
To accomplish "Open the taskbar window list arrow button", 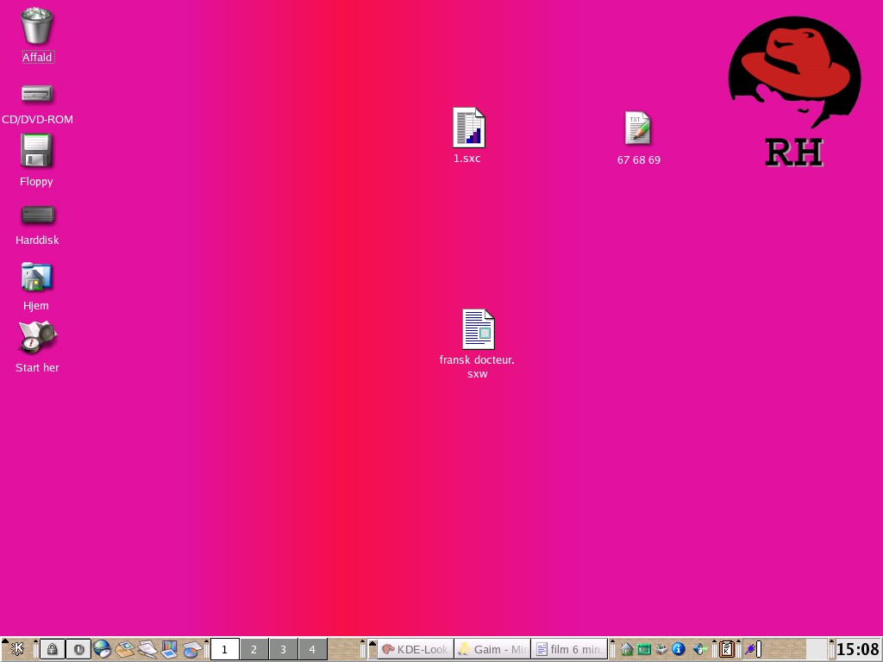I will click(x=373, y=649).
